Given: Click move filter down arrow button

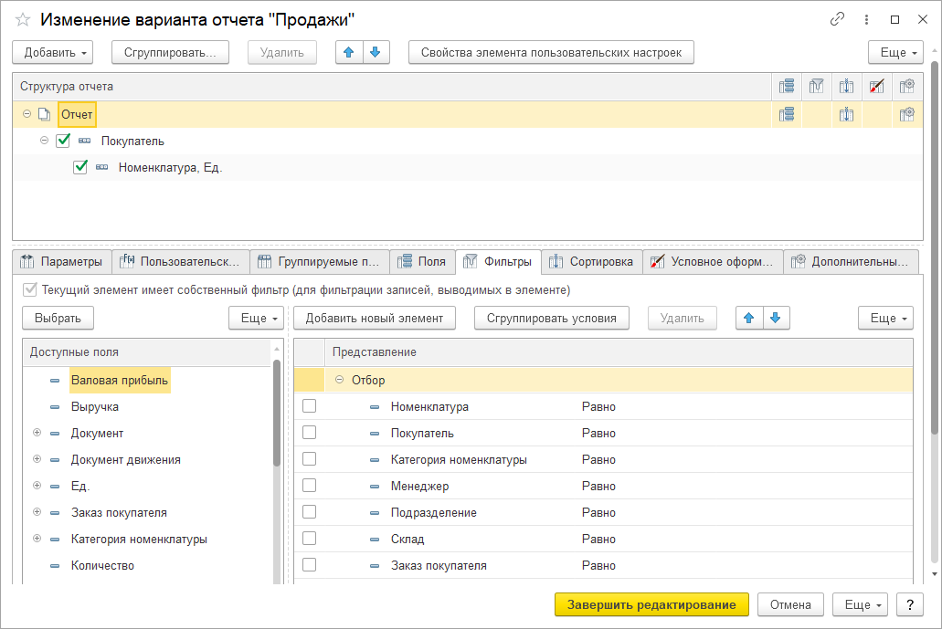Looking at the screenshot, I should click(776, 318).
